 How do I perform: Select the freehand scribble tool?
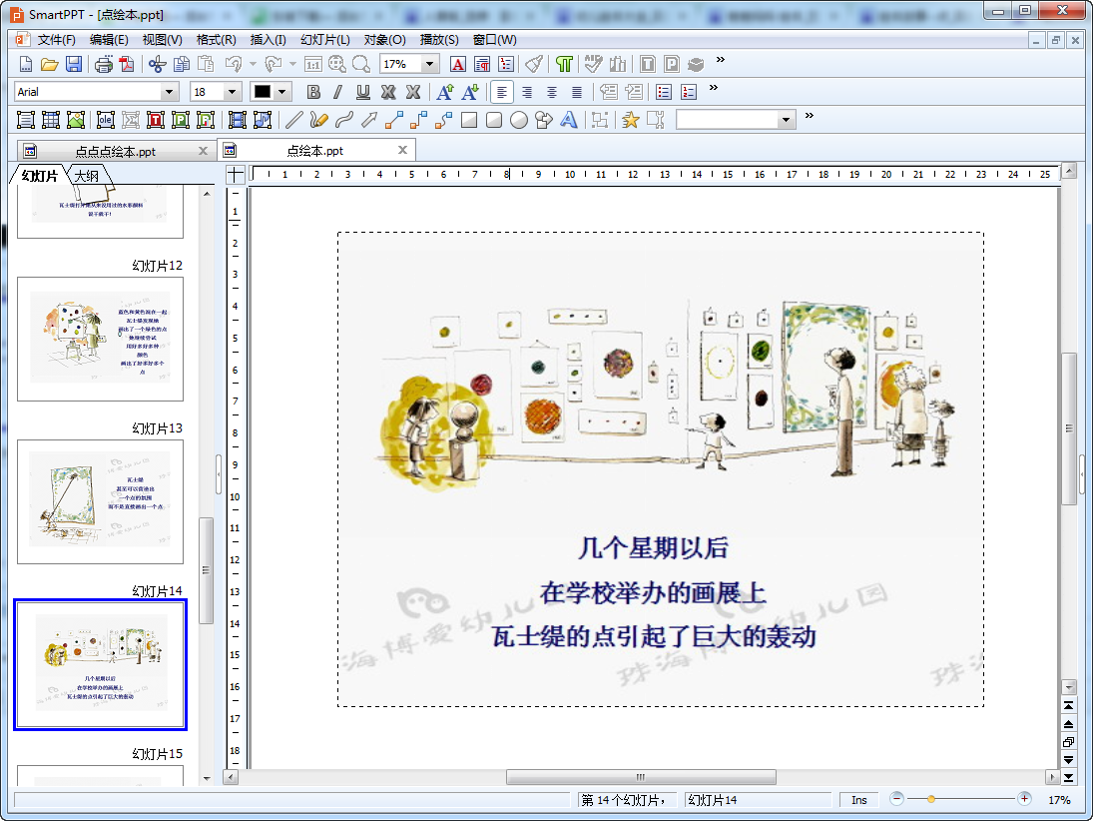(x=318, y=120)
